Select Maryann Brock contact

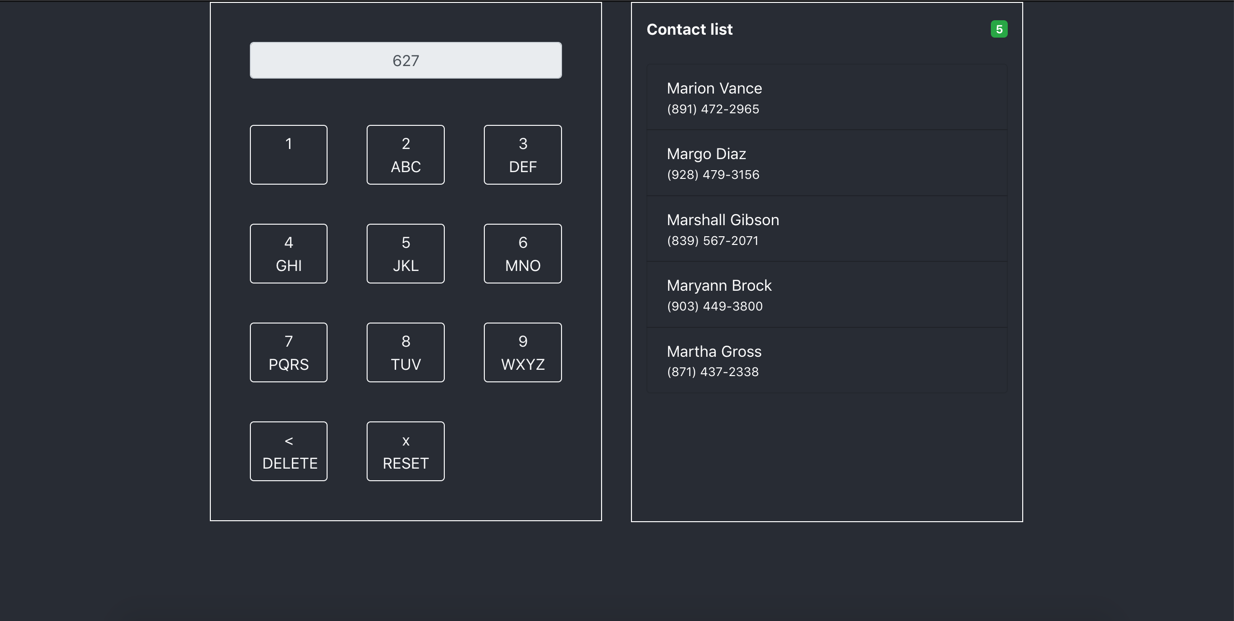pos(826,295)
